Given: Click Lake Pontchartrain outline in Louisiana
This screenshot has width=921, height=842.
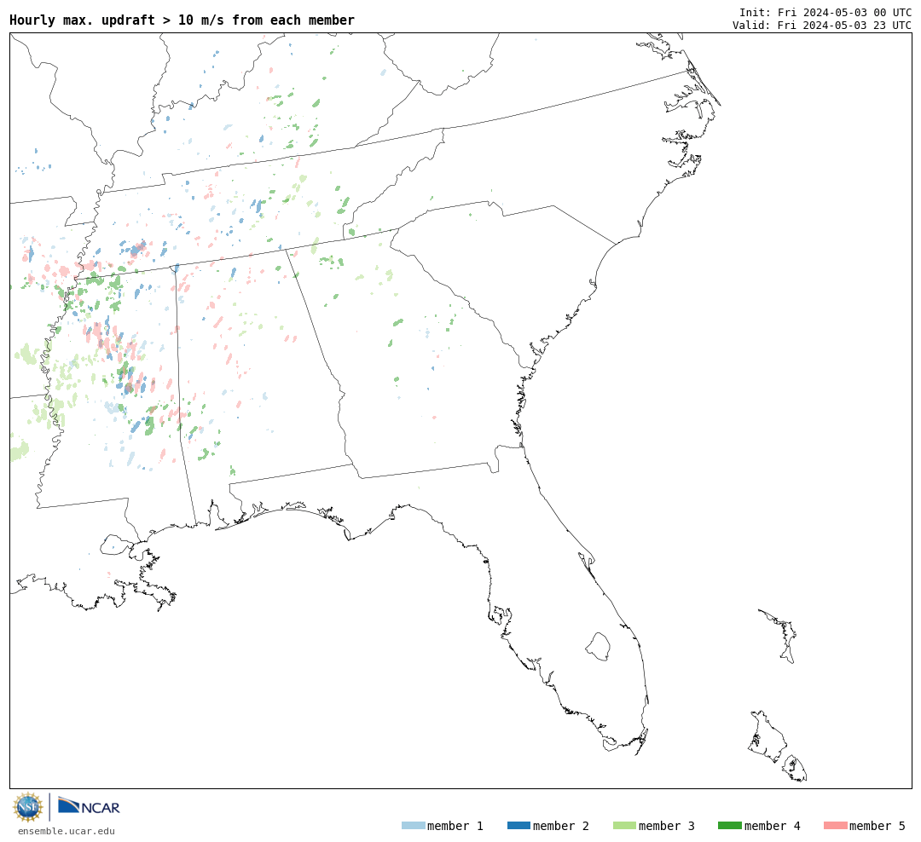Looking at the screenshot, I should 116,545.
